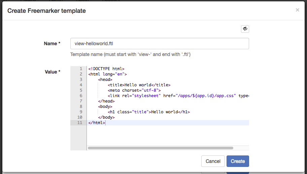Click the empty area below the code
The height and width of the screenshot is (174, 307).
coord(168,135)
